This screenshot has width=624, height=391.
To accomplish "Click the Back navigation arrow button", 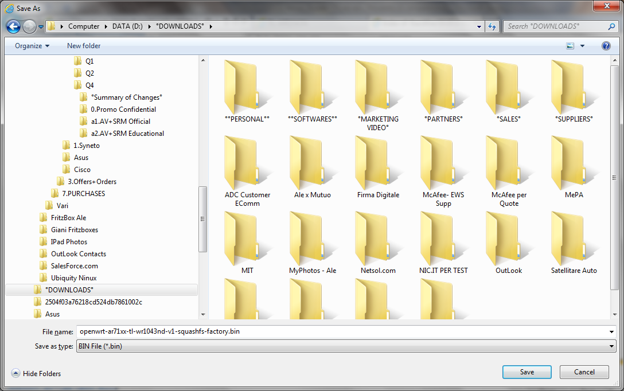I will pyautogui.click(x=13, y=26).
